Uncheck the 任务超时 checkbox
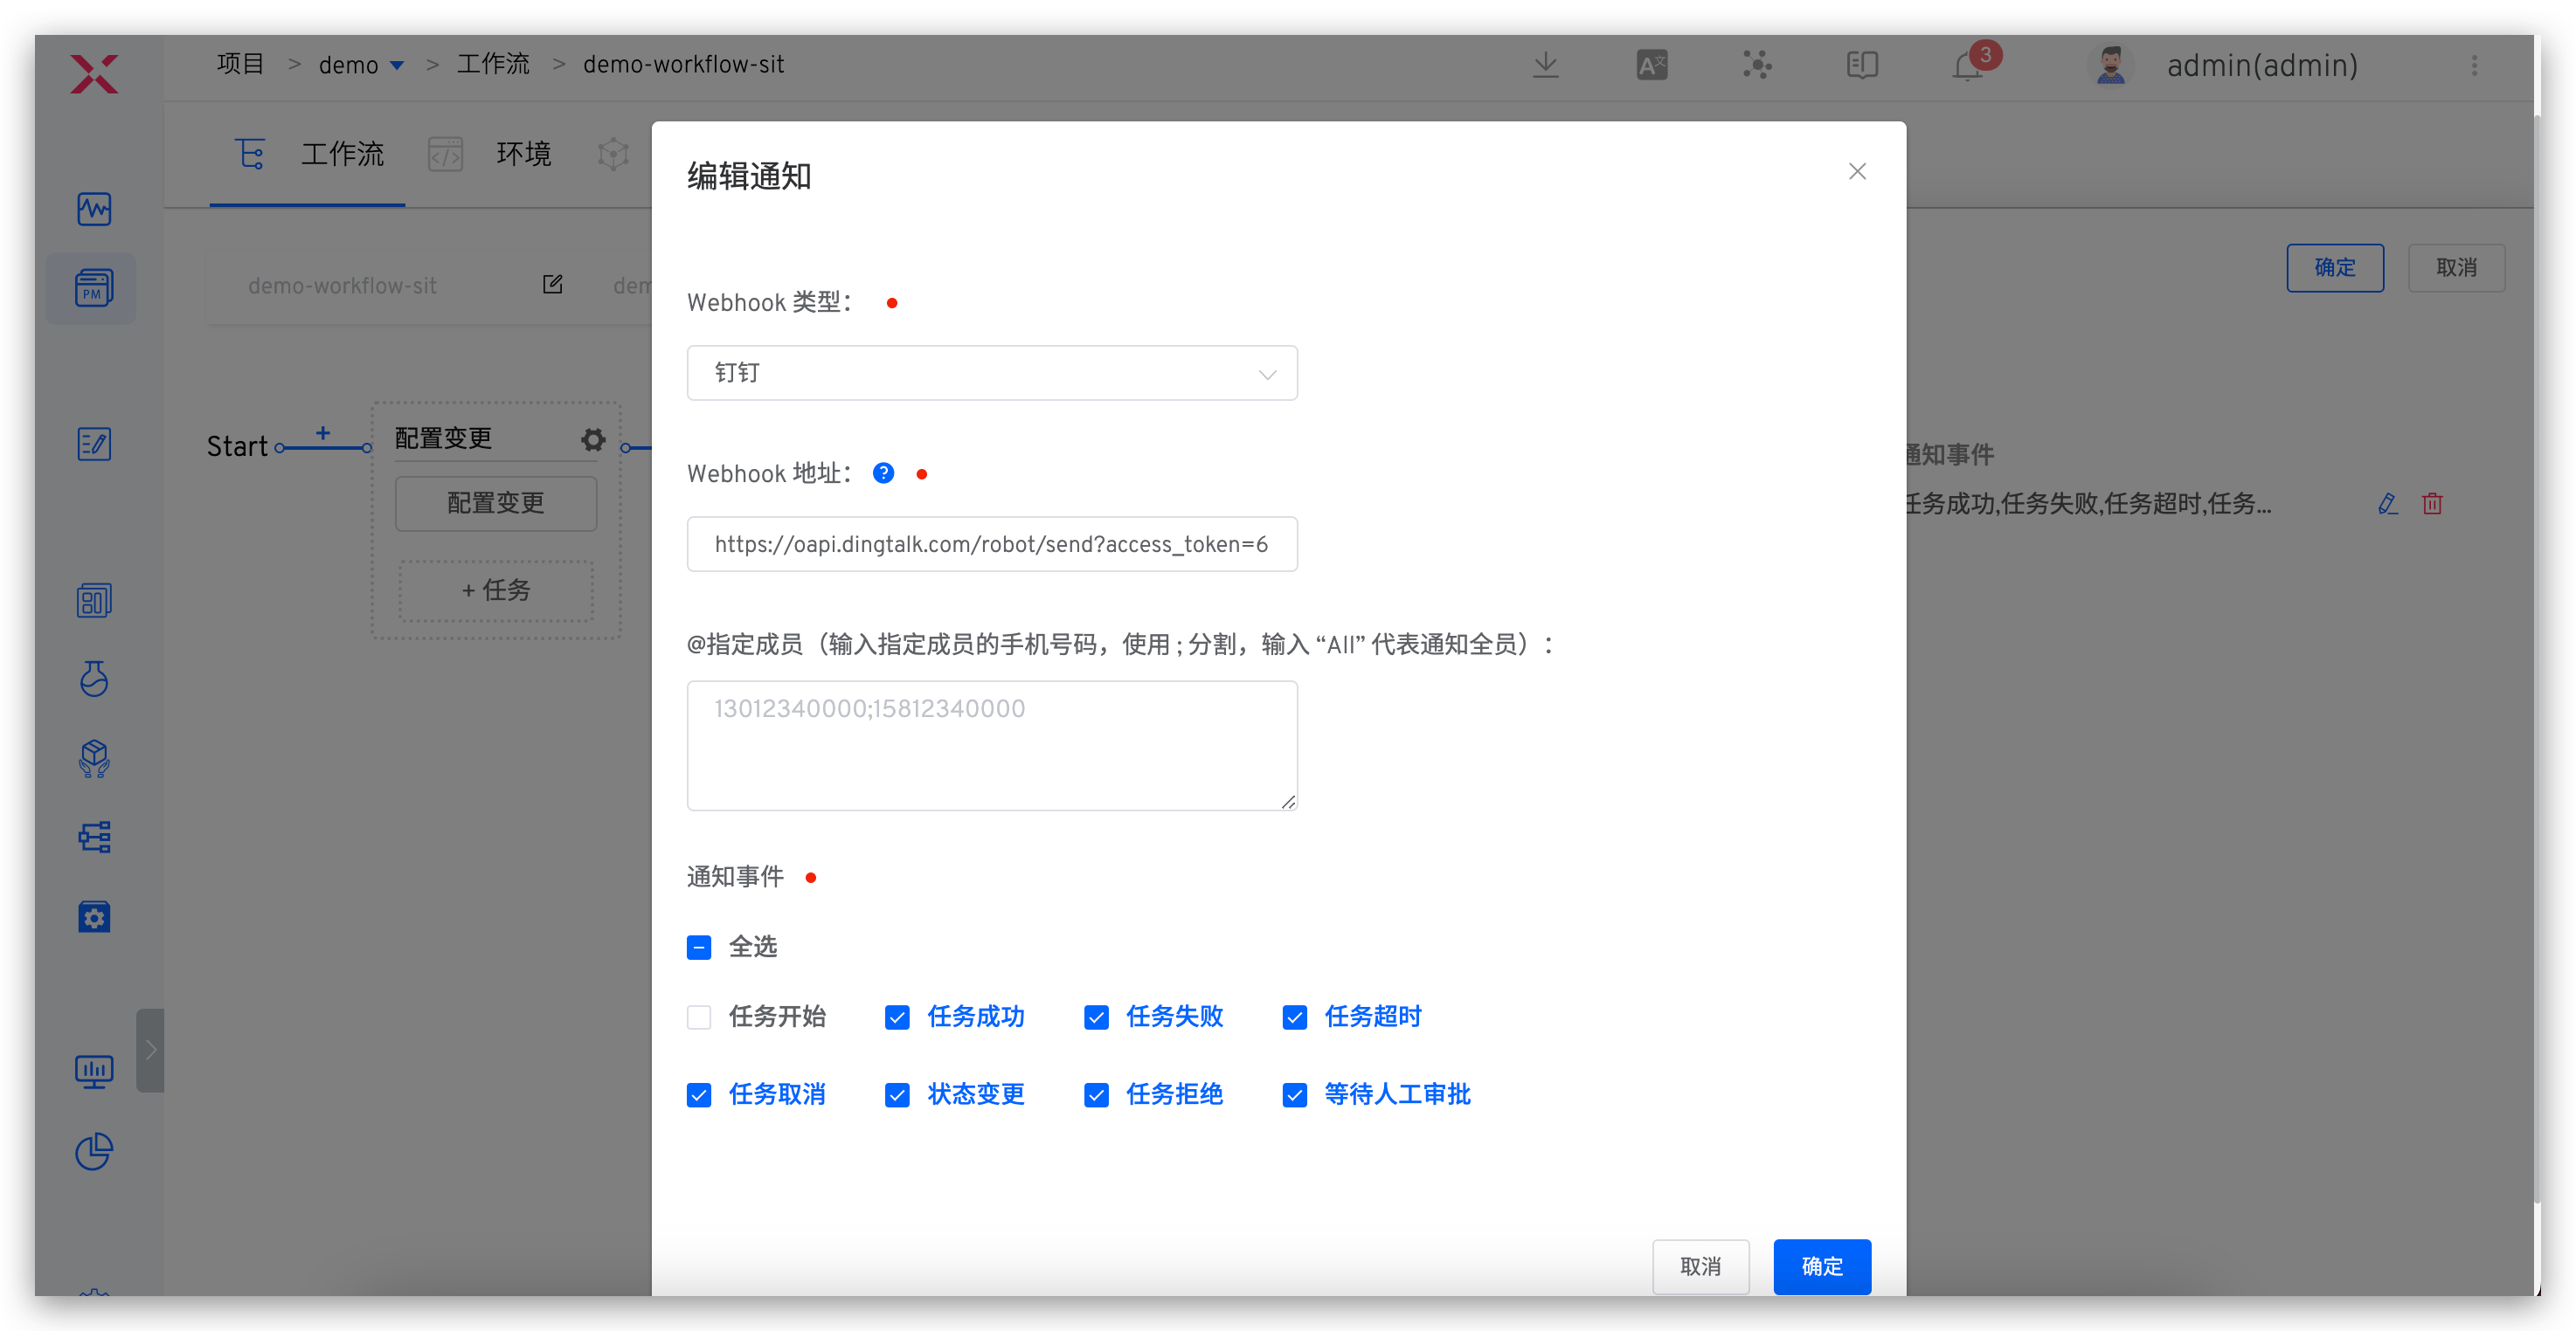Screen dimensions: 2576x1331 click(x=1294, y=1017)
